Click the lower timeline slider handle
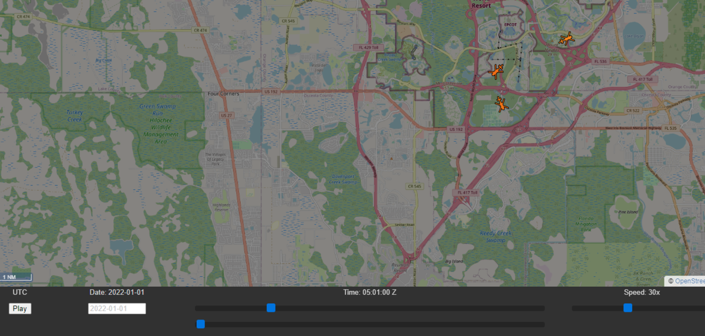This screenshot has height=336, width=705. (x=200, y=324)
